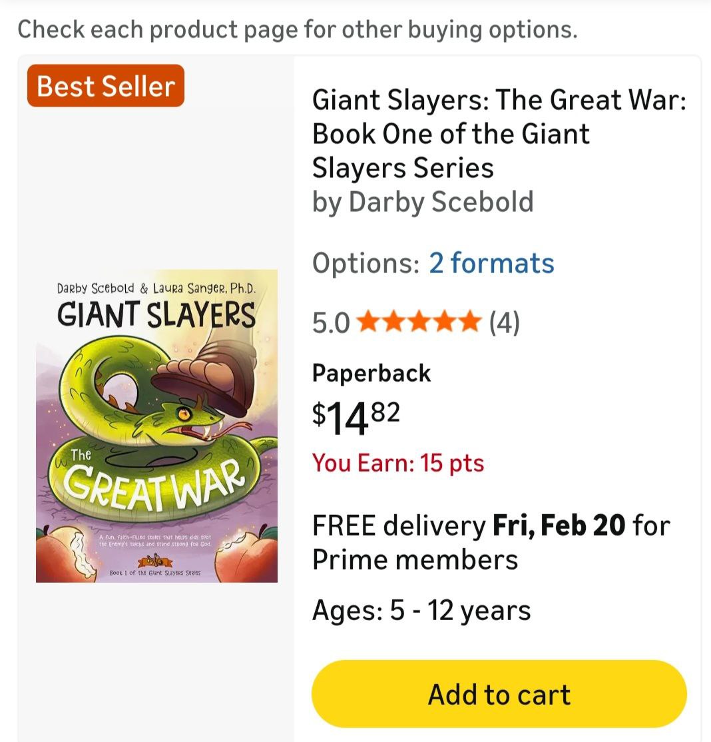This screenshot has height=742, width=711.
Task: Click the five-star rating icons
Action: click(x=419, y=323)
